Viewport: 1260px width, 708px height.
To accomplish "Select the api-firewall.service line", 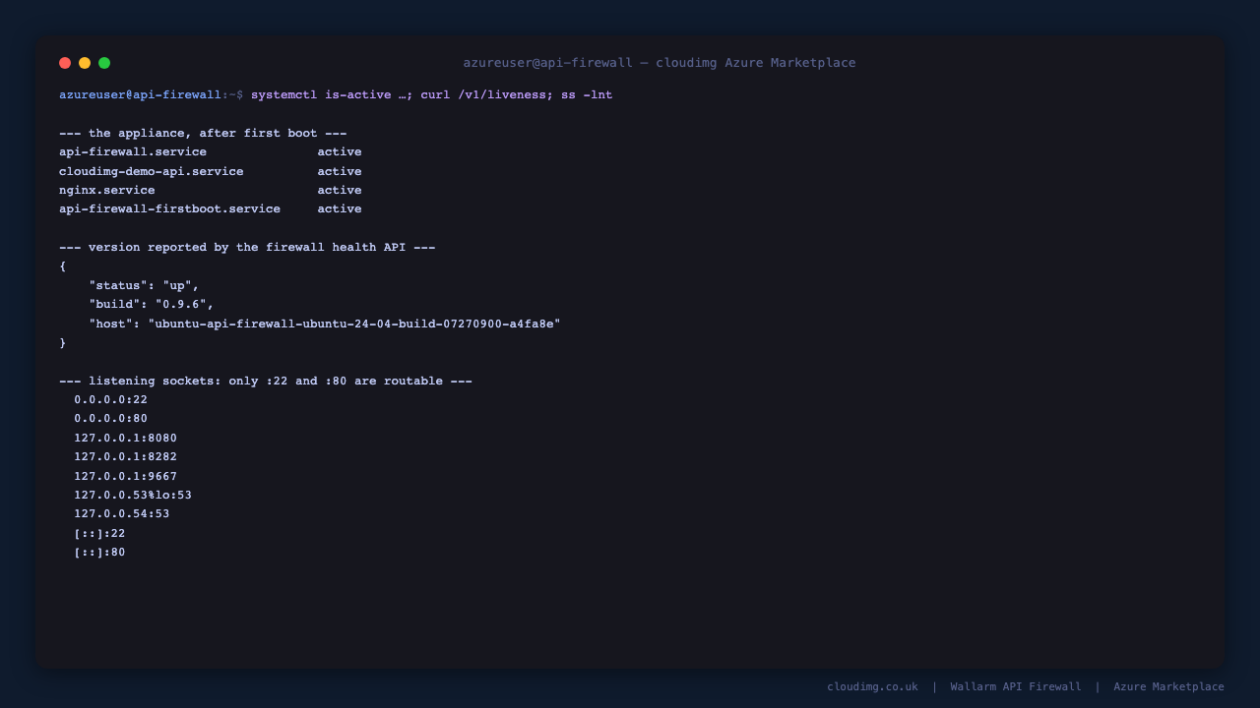I will [x=211, y=152].
